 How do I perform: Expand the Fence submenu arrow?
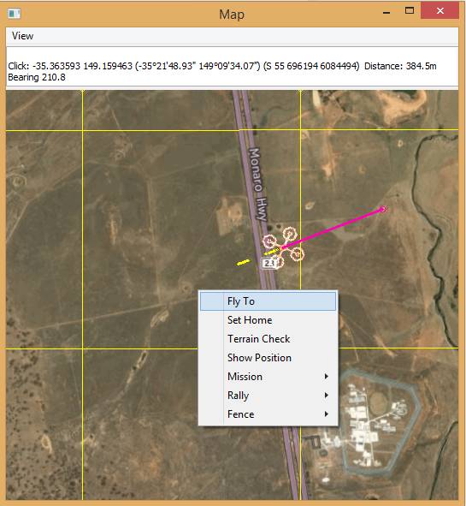(327, 414)
